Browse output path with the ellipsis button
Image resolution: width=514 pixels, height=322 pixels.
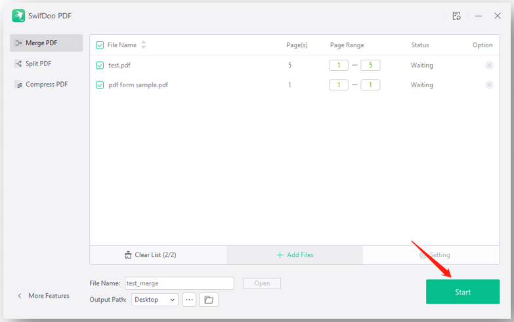click(189, 300)
